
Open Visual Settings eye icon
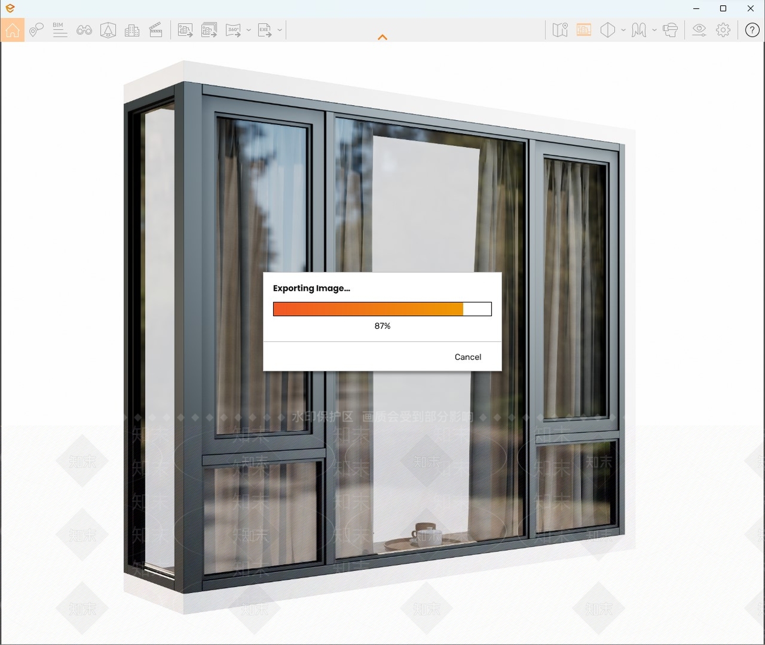click(699, 30)
